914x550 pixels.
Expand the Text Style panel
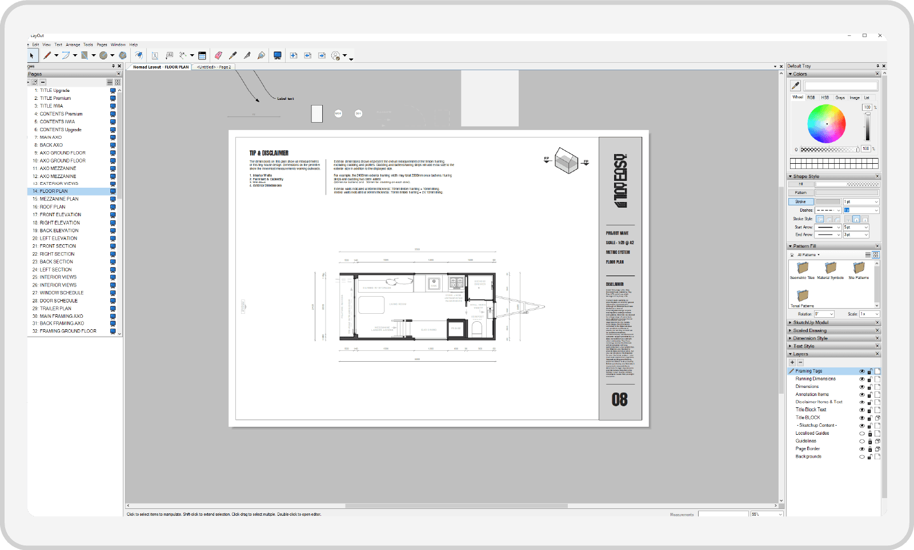coord(791,346)
